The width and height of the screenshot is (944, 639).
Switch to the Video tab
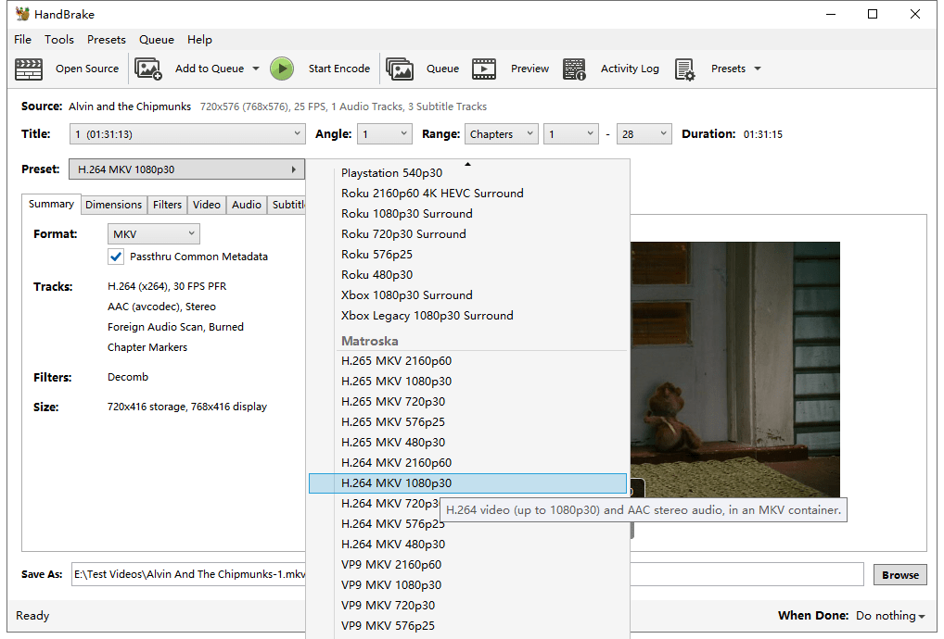(x=206, y=205)
